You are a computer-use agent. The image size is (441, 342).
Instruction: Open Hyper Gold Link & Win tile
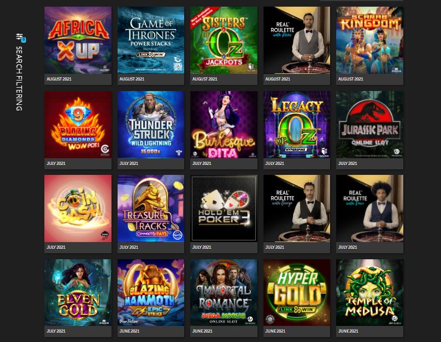297,293
